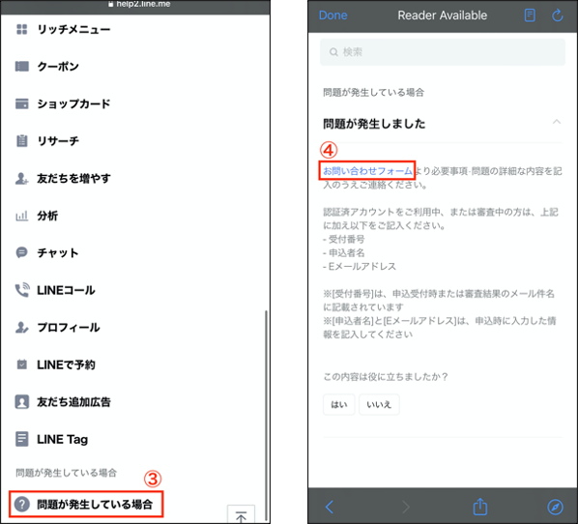Tap the LINE Tag document icon
Viewport: 578px width, 524px height.
click(x=22, y=439)
